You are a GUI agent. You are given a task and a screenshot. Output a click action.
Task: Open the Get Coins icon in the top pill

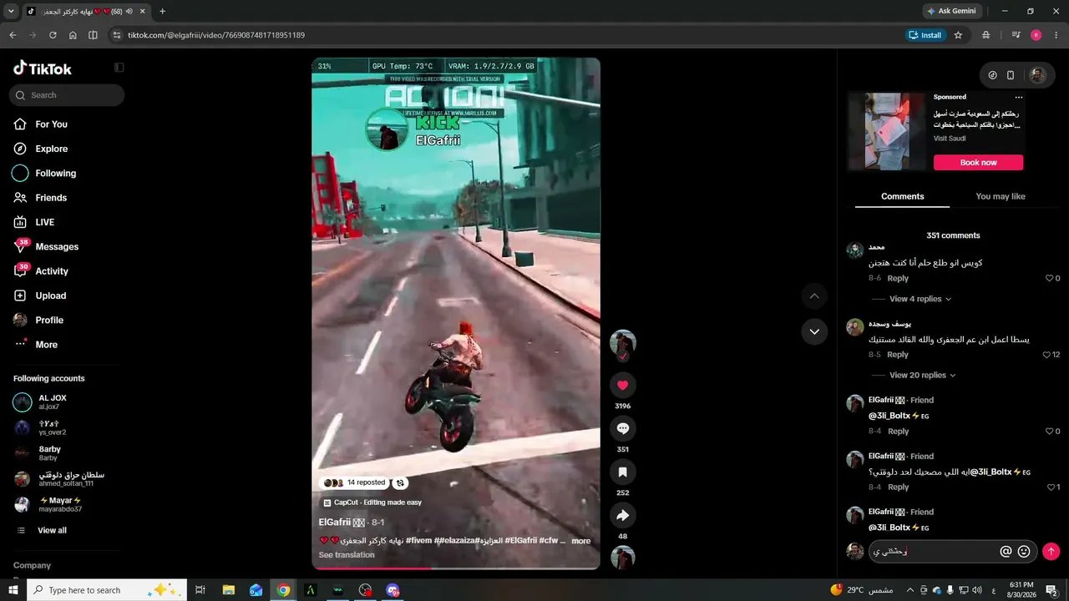point(992,75)
